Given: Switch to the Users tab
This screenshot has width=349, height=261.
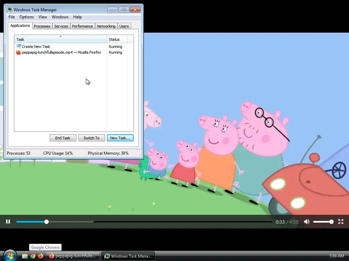Looking at the screenshot, I should [124, 26].
